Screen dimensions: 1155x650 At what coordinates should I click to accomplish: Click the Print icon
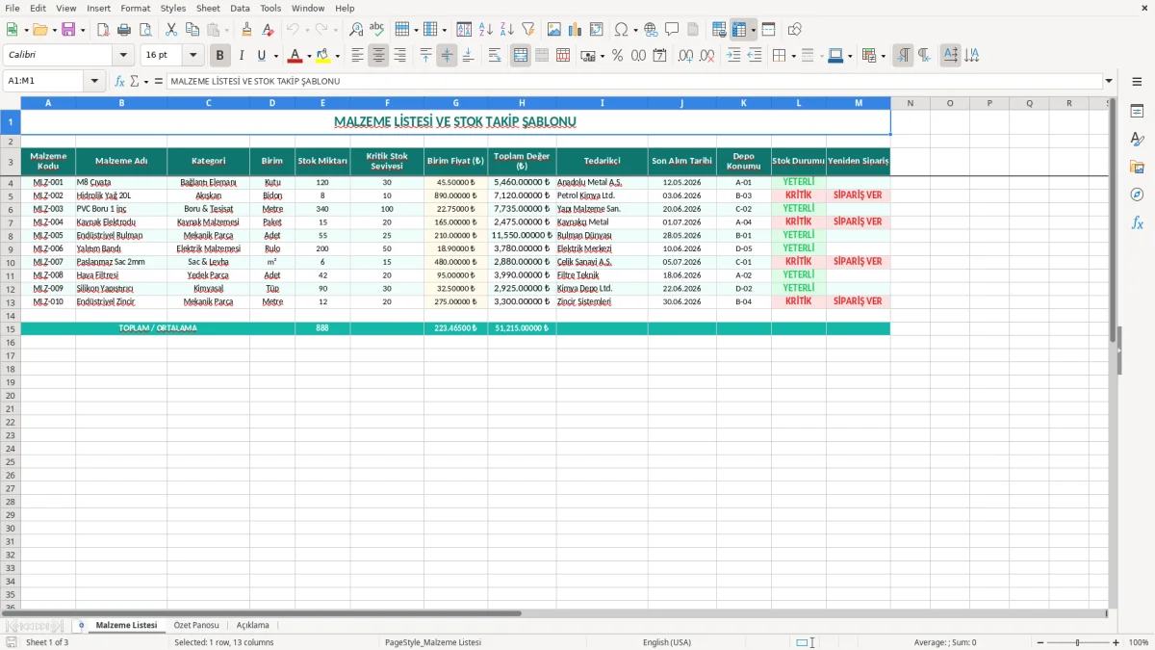tap(124, 30)
